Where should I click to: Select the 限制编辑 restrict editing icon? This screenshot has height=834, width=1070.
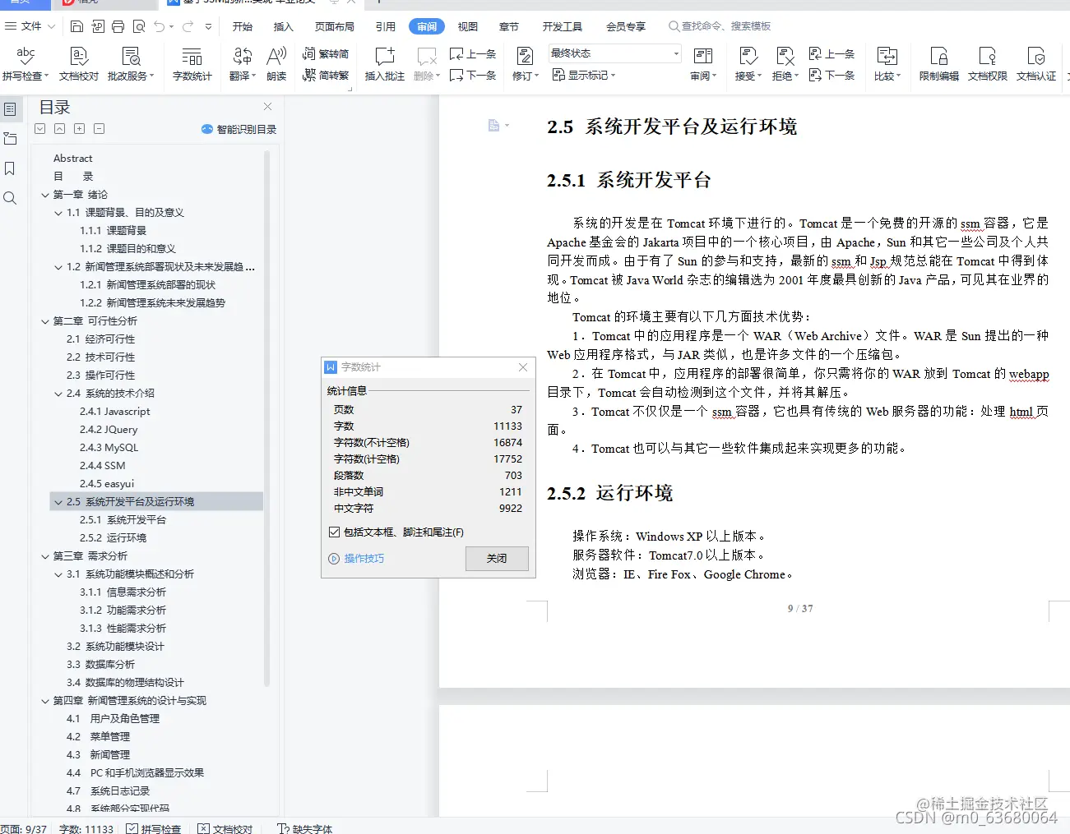coord(938,62)
